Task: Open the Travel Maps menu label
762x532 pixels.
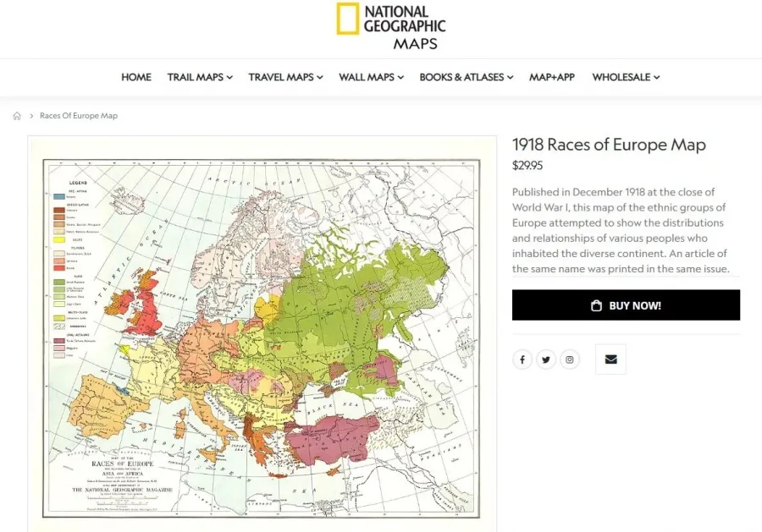Action: 281,77
